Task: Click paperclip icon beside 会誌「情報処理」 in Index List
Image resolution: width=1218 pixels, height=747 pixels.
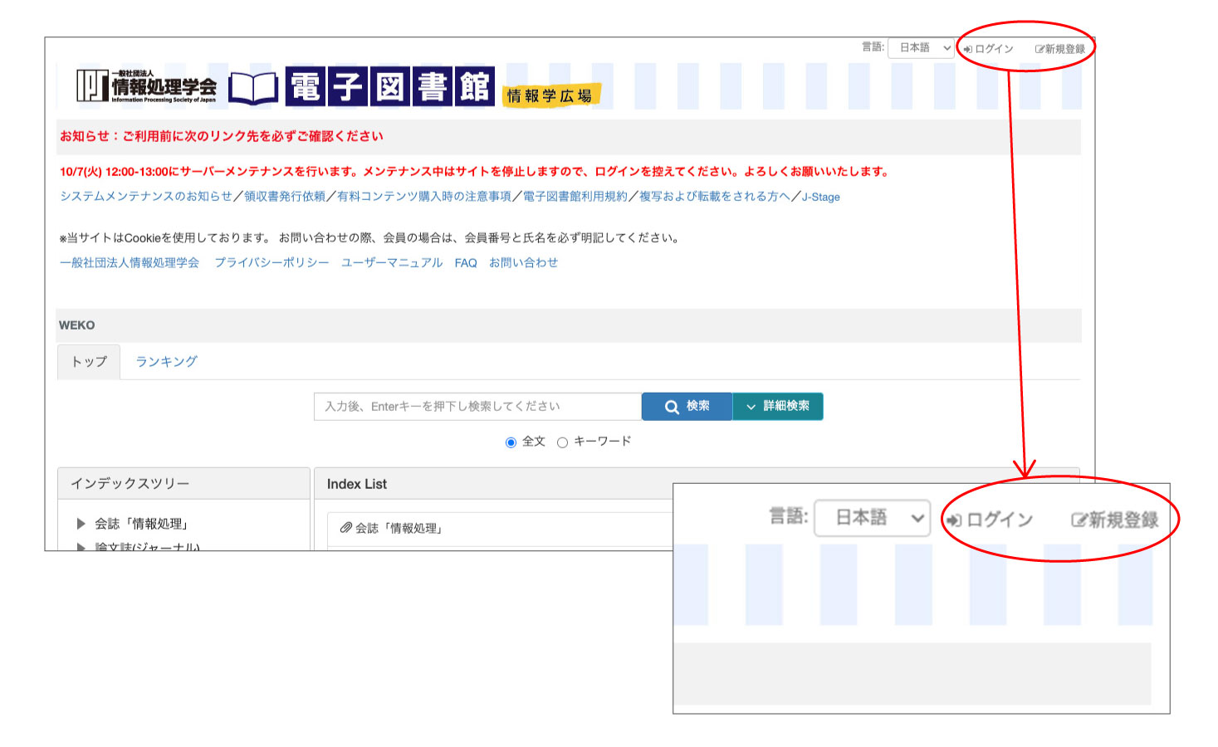Action: click(x=346, y=528)
